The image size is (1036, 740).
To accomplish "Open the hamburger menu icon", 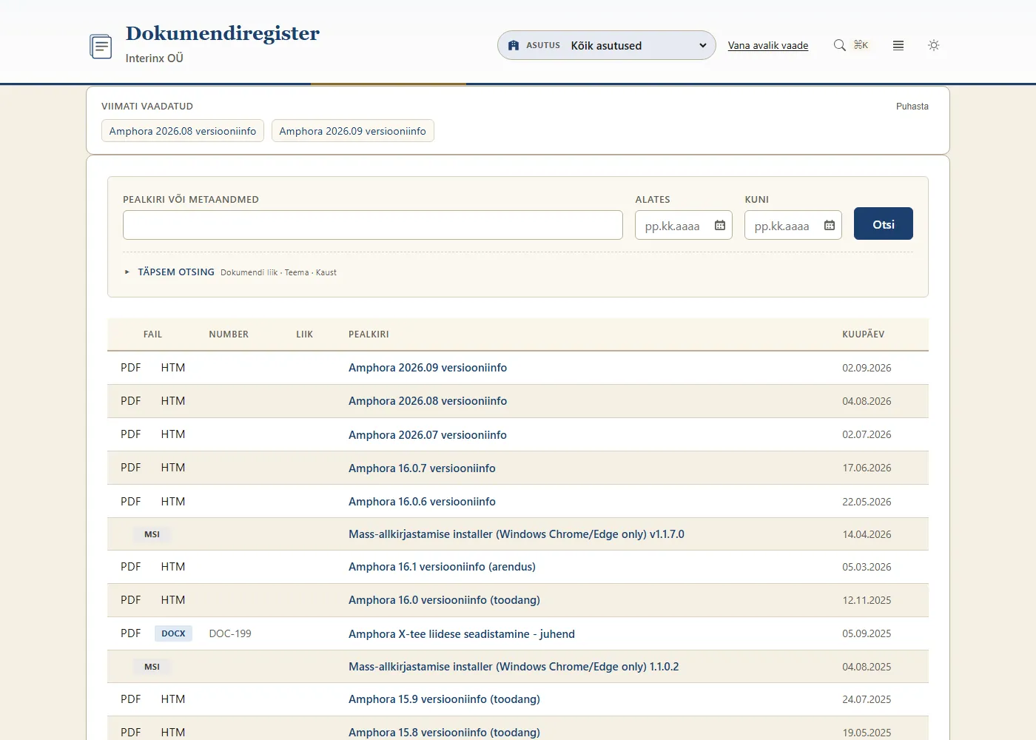I will point(898,45).
